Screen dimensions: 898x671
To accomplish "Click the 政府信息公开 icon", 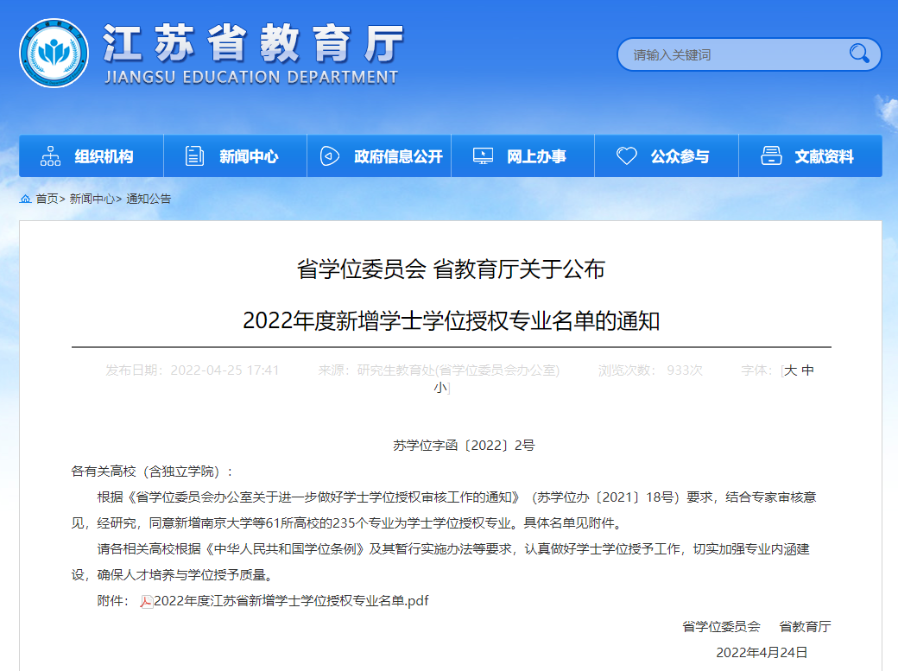I will pyautogui.click(x=329, y=156).
